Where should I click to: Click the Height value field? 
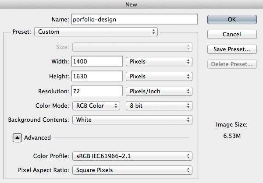pos(96,77)
